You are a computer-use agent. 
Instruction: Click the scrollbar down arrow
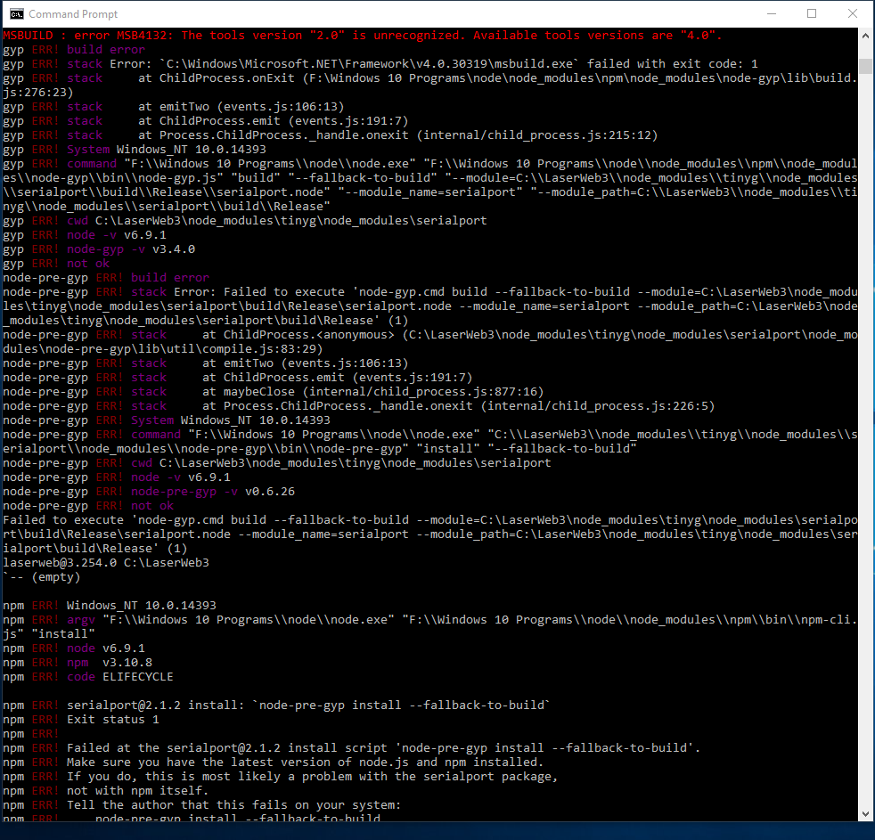click(865, 814)
